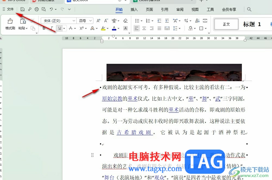Increase font size with A+ icon
This screenshot has height=180, width=272.
point(98,21)
